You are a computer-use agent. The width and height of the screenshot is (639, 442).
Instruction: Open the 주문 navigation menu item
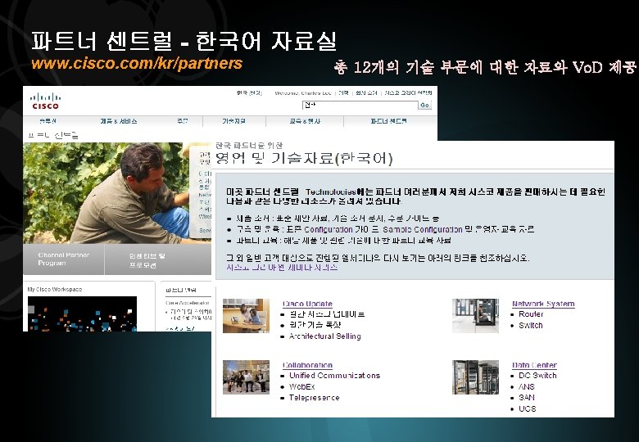pos(182,121)
